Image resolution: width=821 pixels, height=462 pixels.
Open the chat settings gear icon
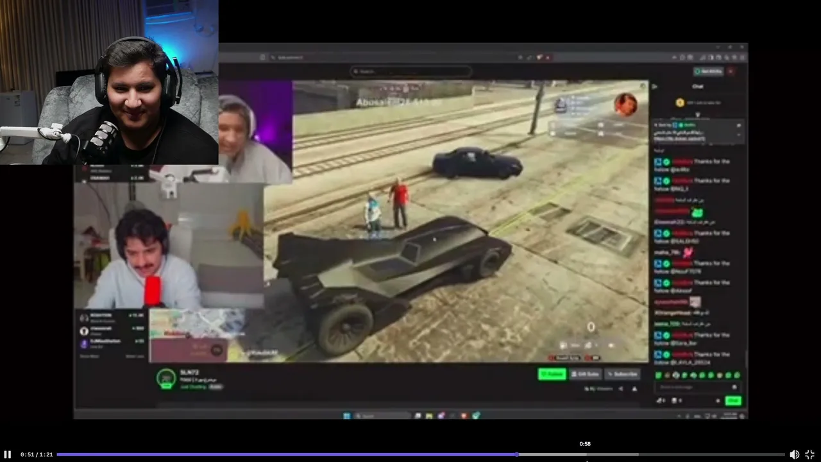718,400
